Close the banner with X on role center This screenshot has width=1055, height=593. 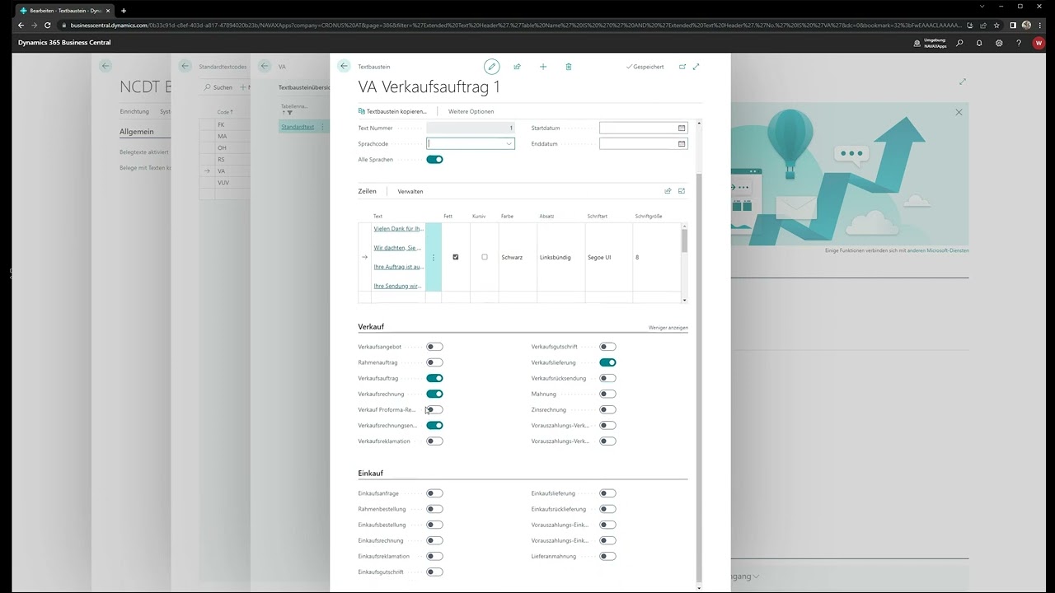point(959,112)
